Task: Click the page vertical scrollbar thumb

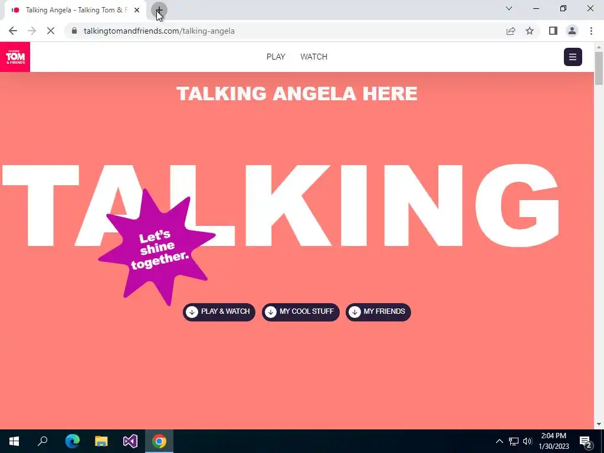Action: [x=599, y=68]
